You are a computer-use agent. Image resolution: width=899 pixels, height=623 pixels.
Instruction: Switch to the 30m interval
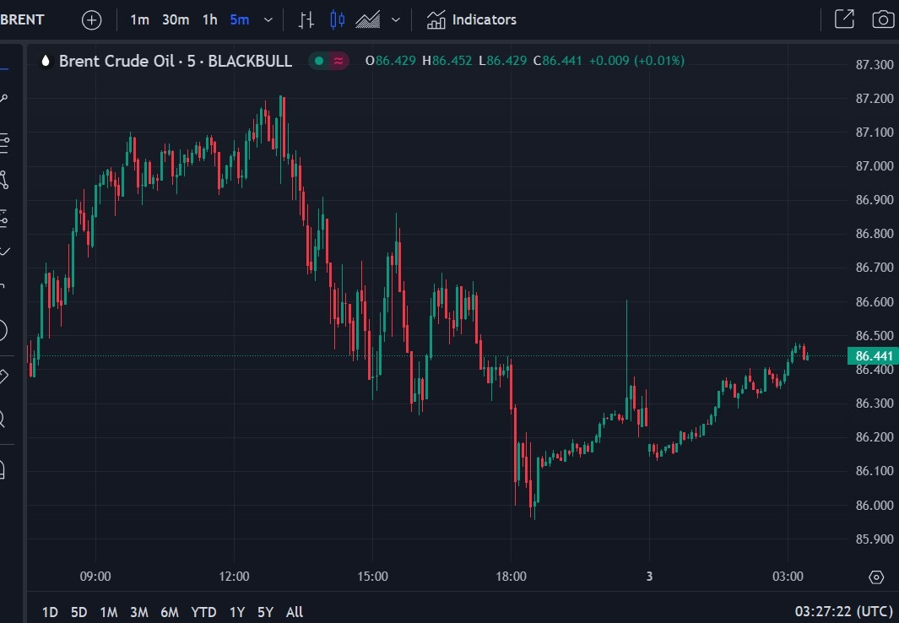(x=176, y=20)
